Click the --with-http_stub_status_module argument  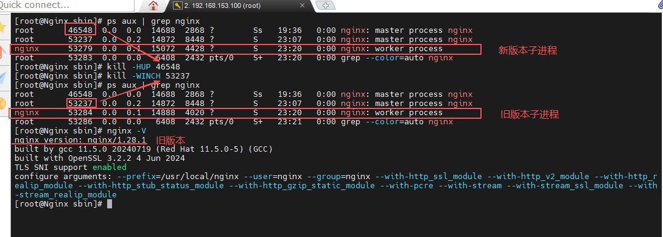[152, 186]
